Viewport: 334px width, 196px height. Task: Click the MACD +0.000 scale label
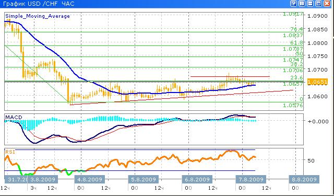click(318, 121)
